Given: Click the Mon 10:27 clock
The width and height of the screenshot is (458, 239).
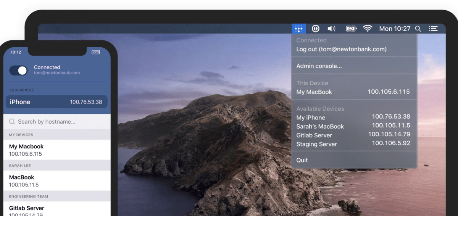Looking at the screenshot, I should click(x=395, y=29).
